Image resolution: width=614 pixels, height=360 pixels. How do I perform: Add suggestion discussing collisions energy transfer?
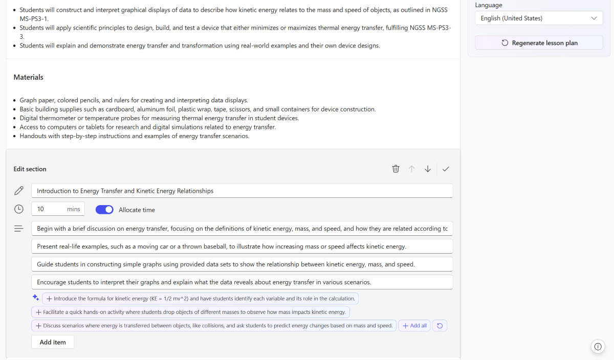tap(214, 326)
